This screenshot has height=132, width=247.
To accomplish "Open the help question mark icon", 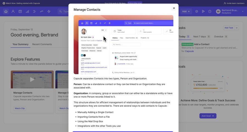I will coord(210,11).
